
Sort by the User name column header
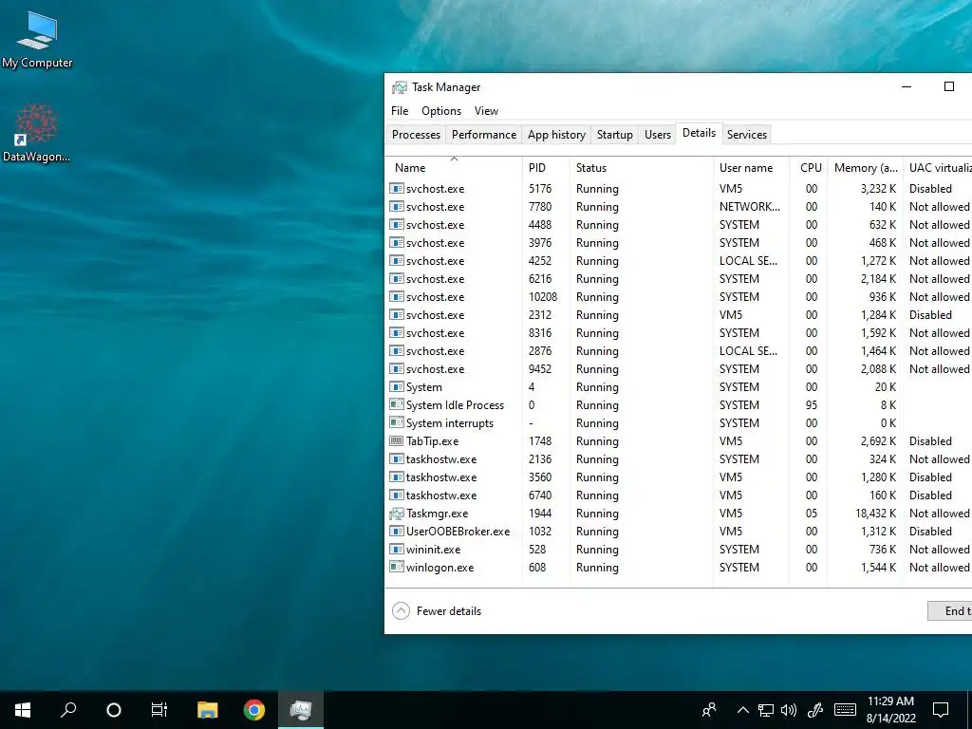coord(752,167)
